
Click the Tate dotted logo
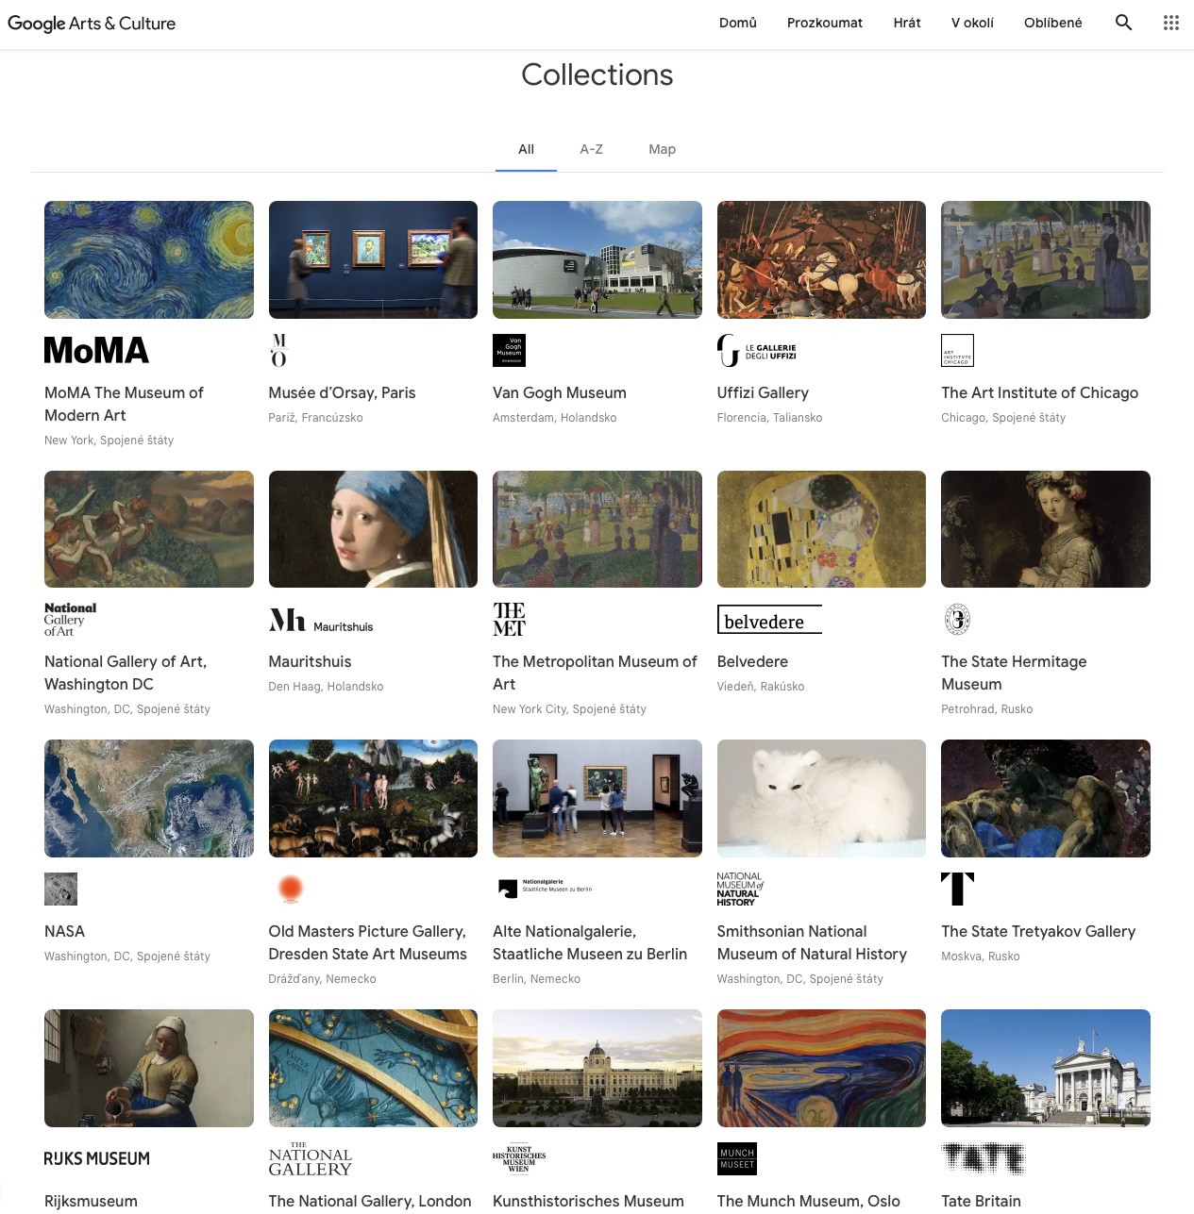click(983, 1158)
